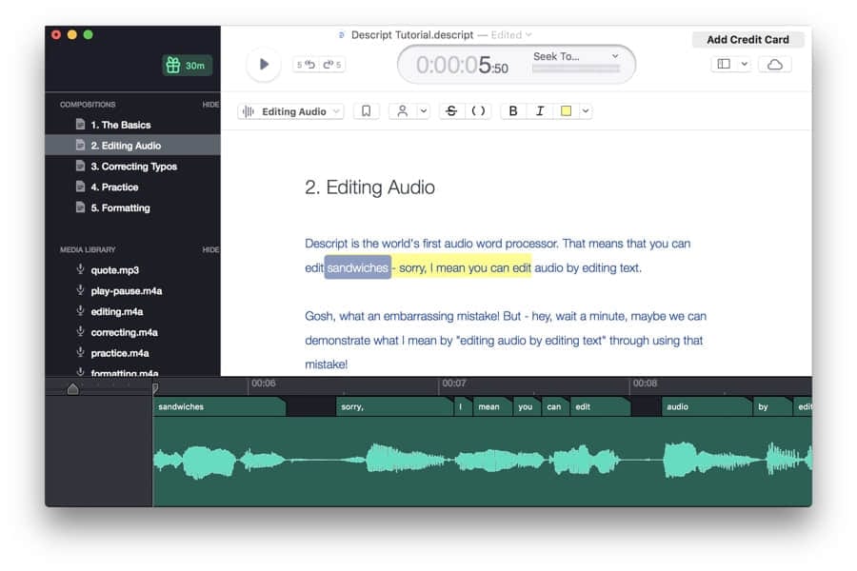This screenshot has width=857, height=571.
Task: Open the Edited status dropdown in title
Action: (x=511, y=35)
